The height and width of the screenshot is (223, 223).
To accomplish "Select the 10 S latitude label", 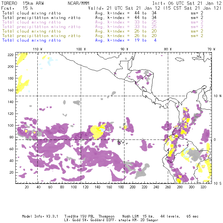I will point(218,184).
